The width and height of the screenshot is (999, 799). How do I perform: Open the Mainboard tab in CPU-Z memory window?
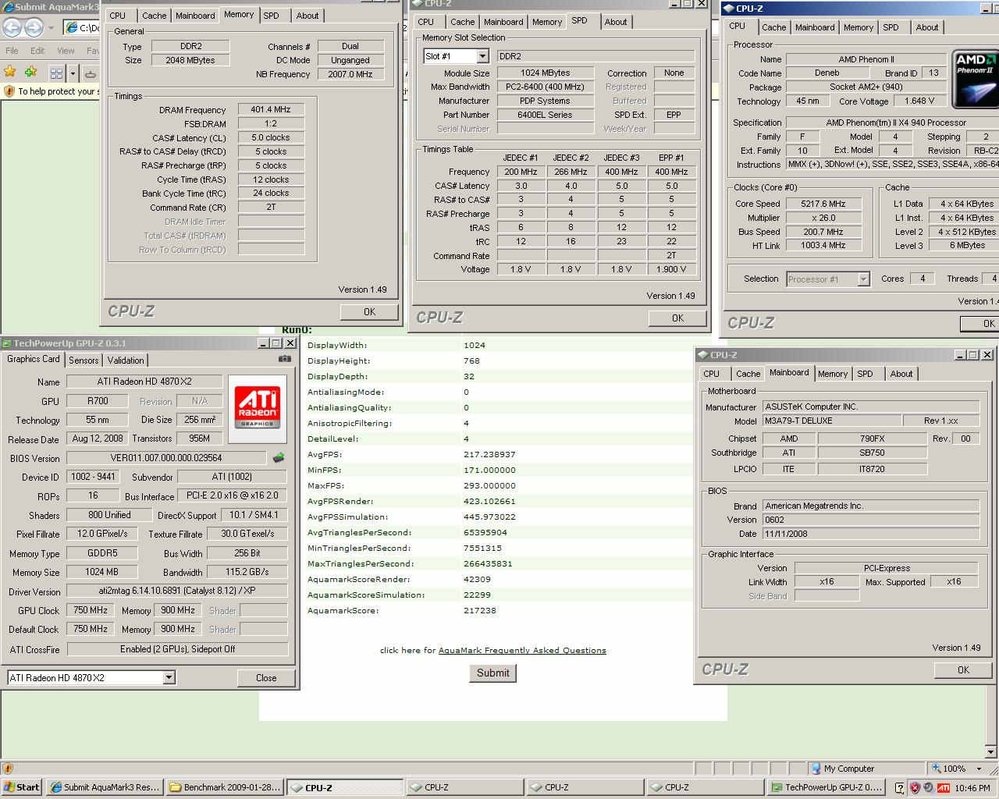(195, 16)
